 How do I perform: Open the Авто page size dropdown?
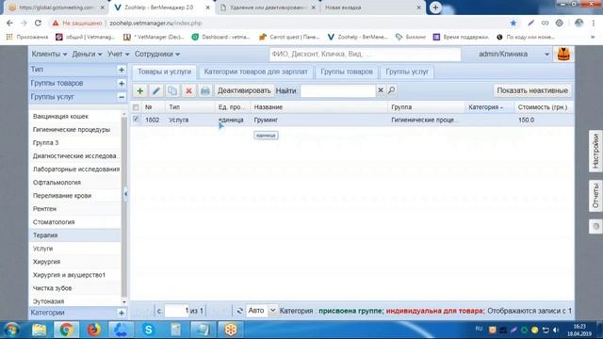pos(272,311)
